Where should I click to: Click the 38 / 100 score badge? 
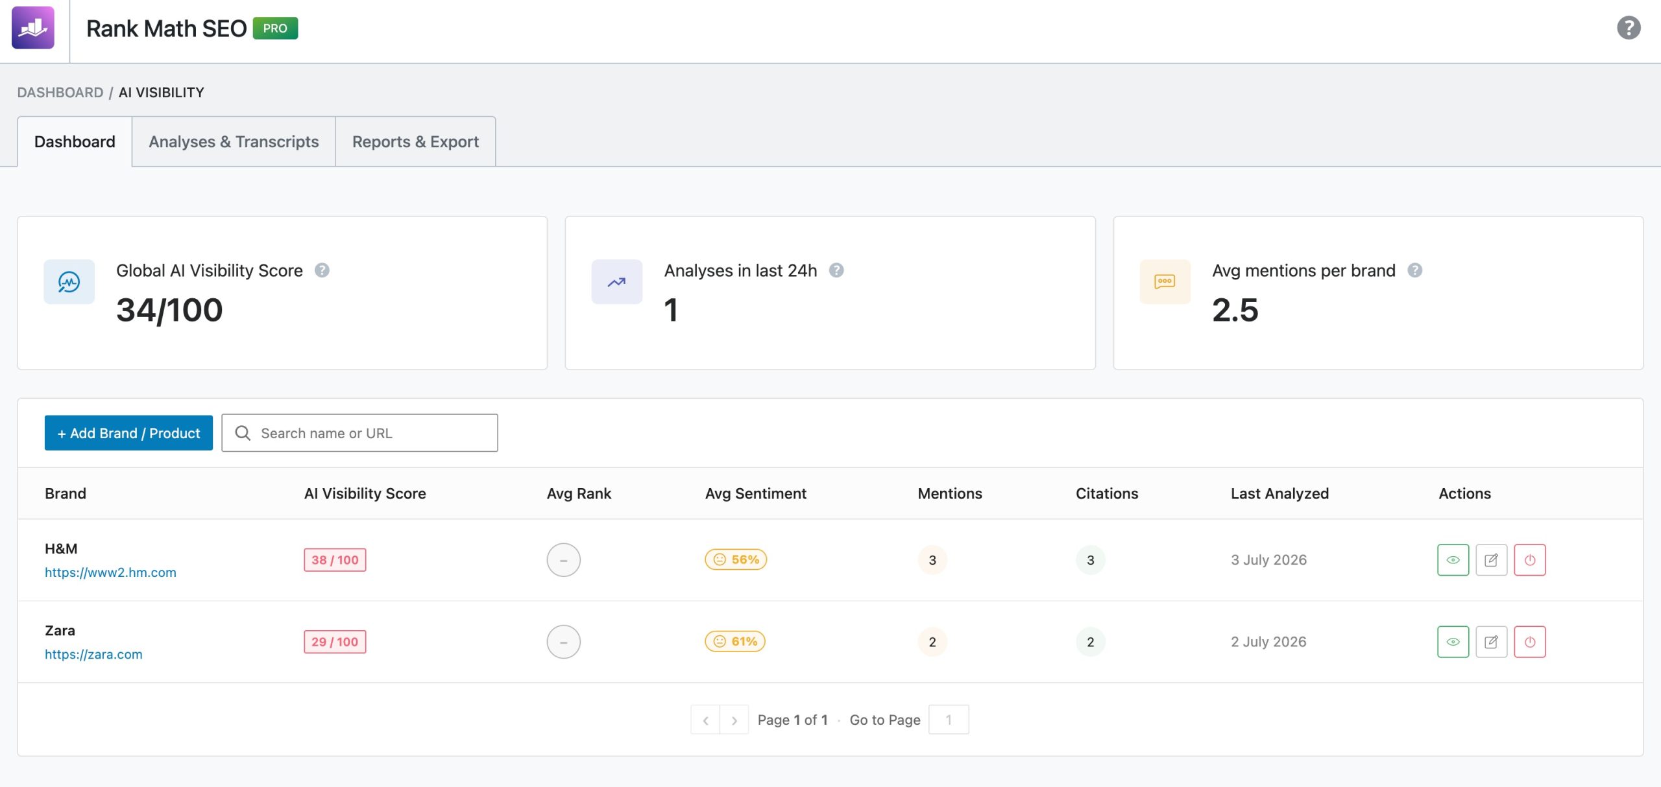[x=335, y=560]
